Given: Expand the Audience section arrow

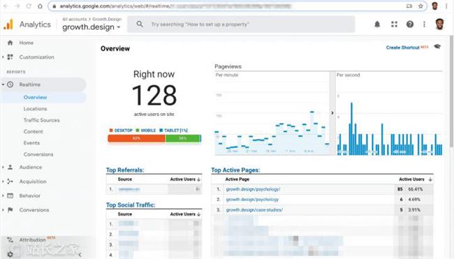Looking at the screenshot, I should pos(3,167).
